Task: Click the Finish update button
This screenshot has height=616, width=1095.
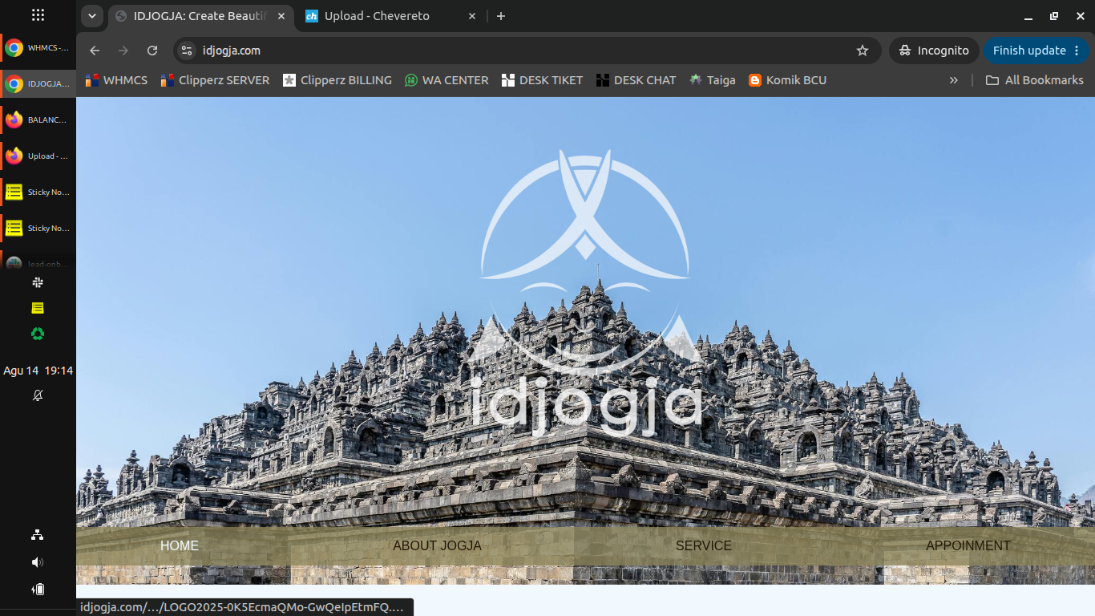Action: click(x=1029, y=51)
